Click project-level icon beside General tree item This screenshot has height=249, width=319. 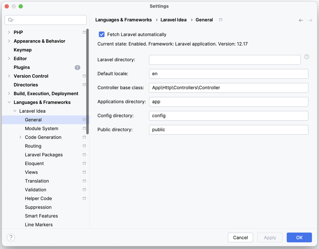click(84, 120)
